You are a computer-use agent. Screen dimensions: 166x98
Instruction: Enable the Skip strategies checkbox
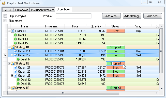[x=5, y=16]
